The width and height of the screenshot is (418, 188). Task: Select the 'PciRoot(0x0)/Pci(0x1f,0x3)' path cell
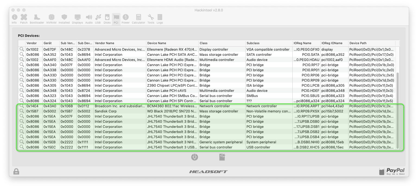point(372,90)
